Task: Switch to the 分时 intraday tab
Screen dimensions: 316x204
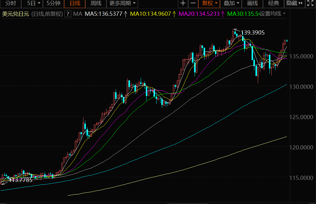Action: point(10,3)
